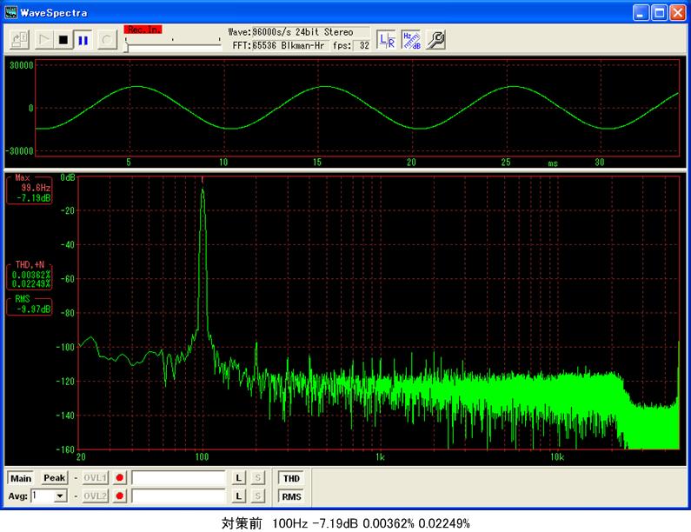The height and width of the screenshot is (532, 691).
Task: Click the open file icon
Action: (x=19, y=39)
